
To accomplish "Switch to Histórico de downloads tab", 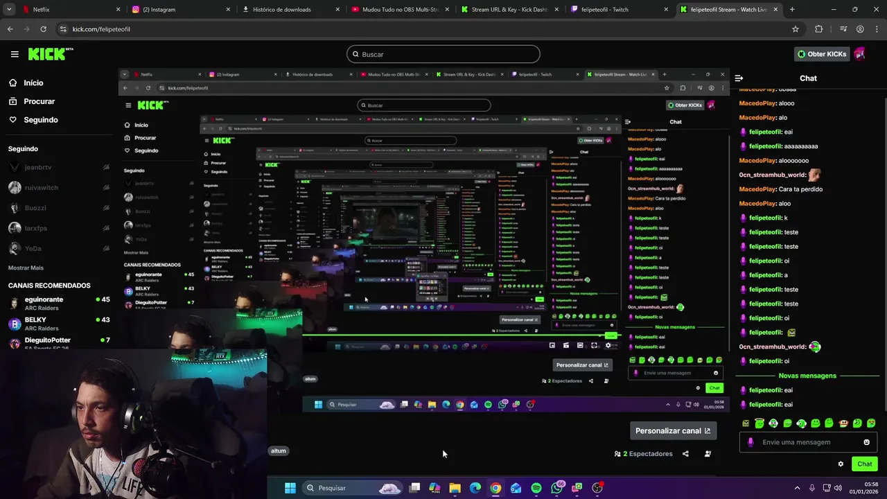I will (290, 10).
